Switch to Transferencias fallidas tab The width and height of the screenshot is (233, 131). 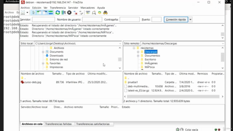tap(58, 124)
